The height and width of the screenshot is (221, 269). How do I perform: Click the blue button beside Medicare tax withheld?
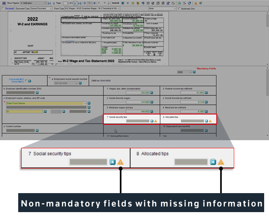206,112
